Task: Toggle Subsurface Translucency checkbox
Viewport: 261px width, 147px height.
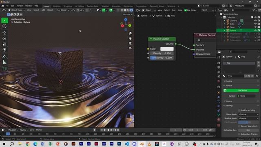Action: (239, 134)
